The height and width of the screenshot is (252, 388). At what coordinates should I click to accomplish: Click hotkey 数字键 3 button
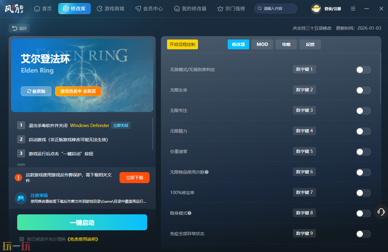[x=304, y=110]
